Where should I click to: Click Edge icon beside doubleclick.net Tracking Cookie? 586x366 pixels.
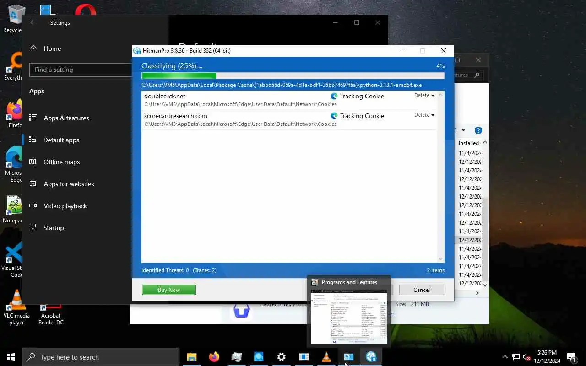[334, 96]
